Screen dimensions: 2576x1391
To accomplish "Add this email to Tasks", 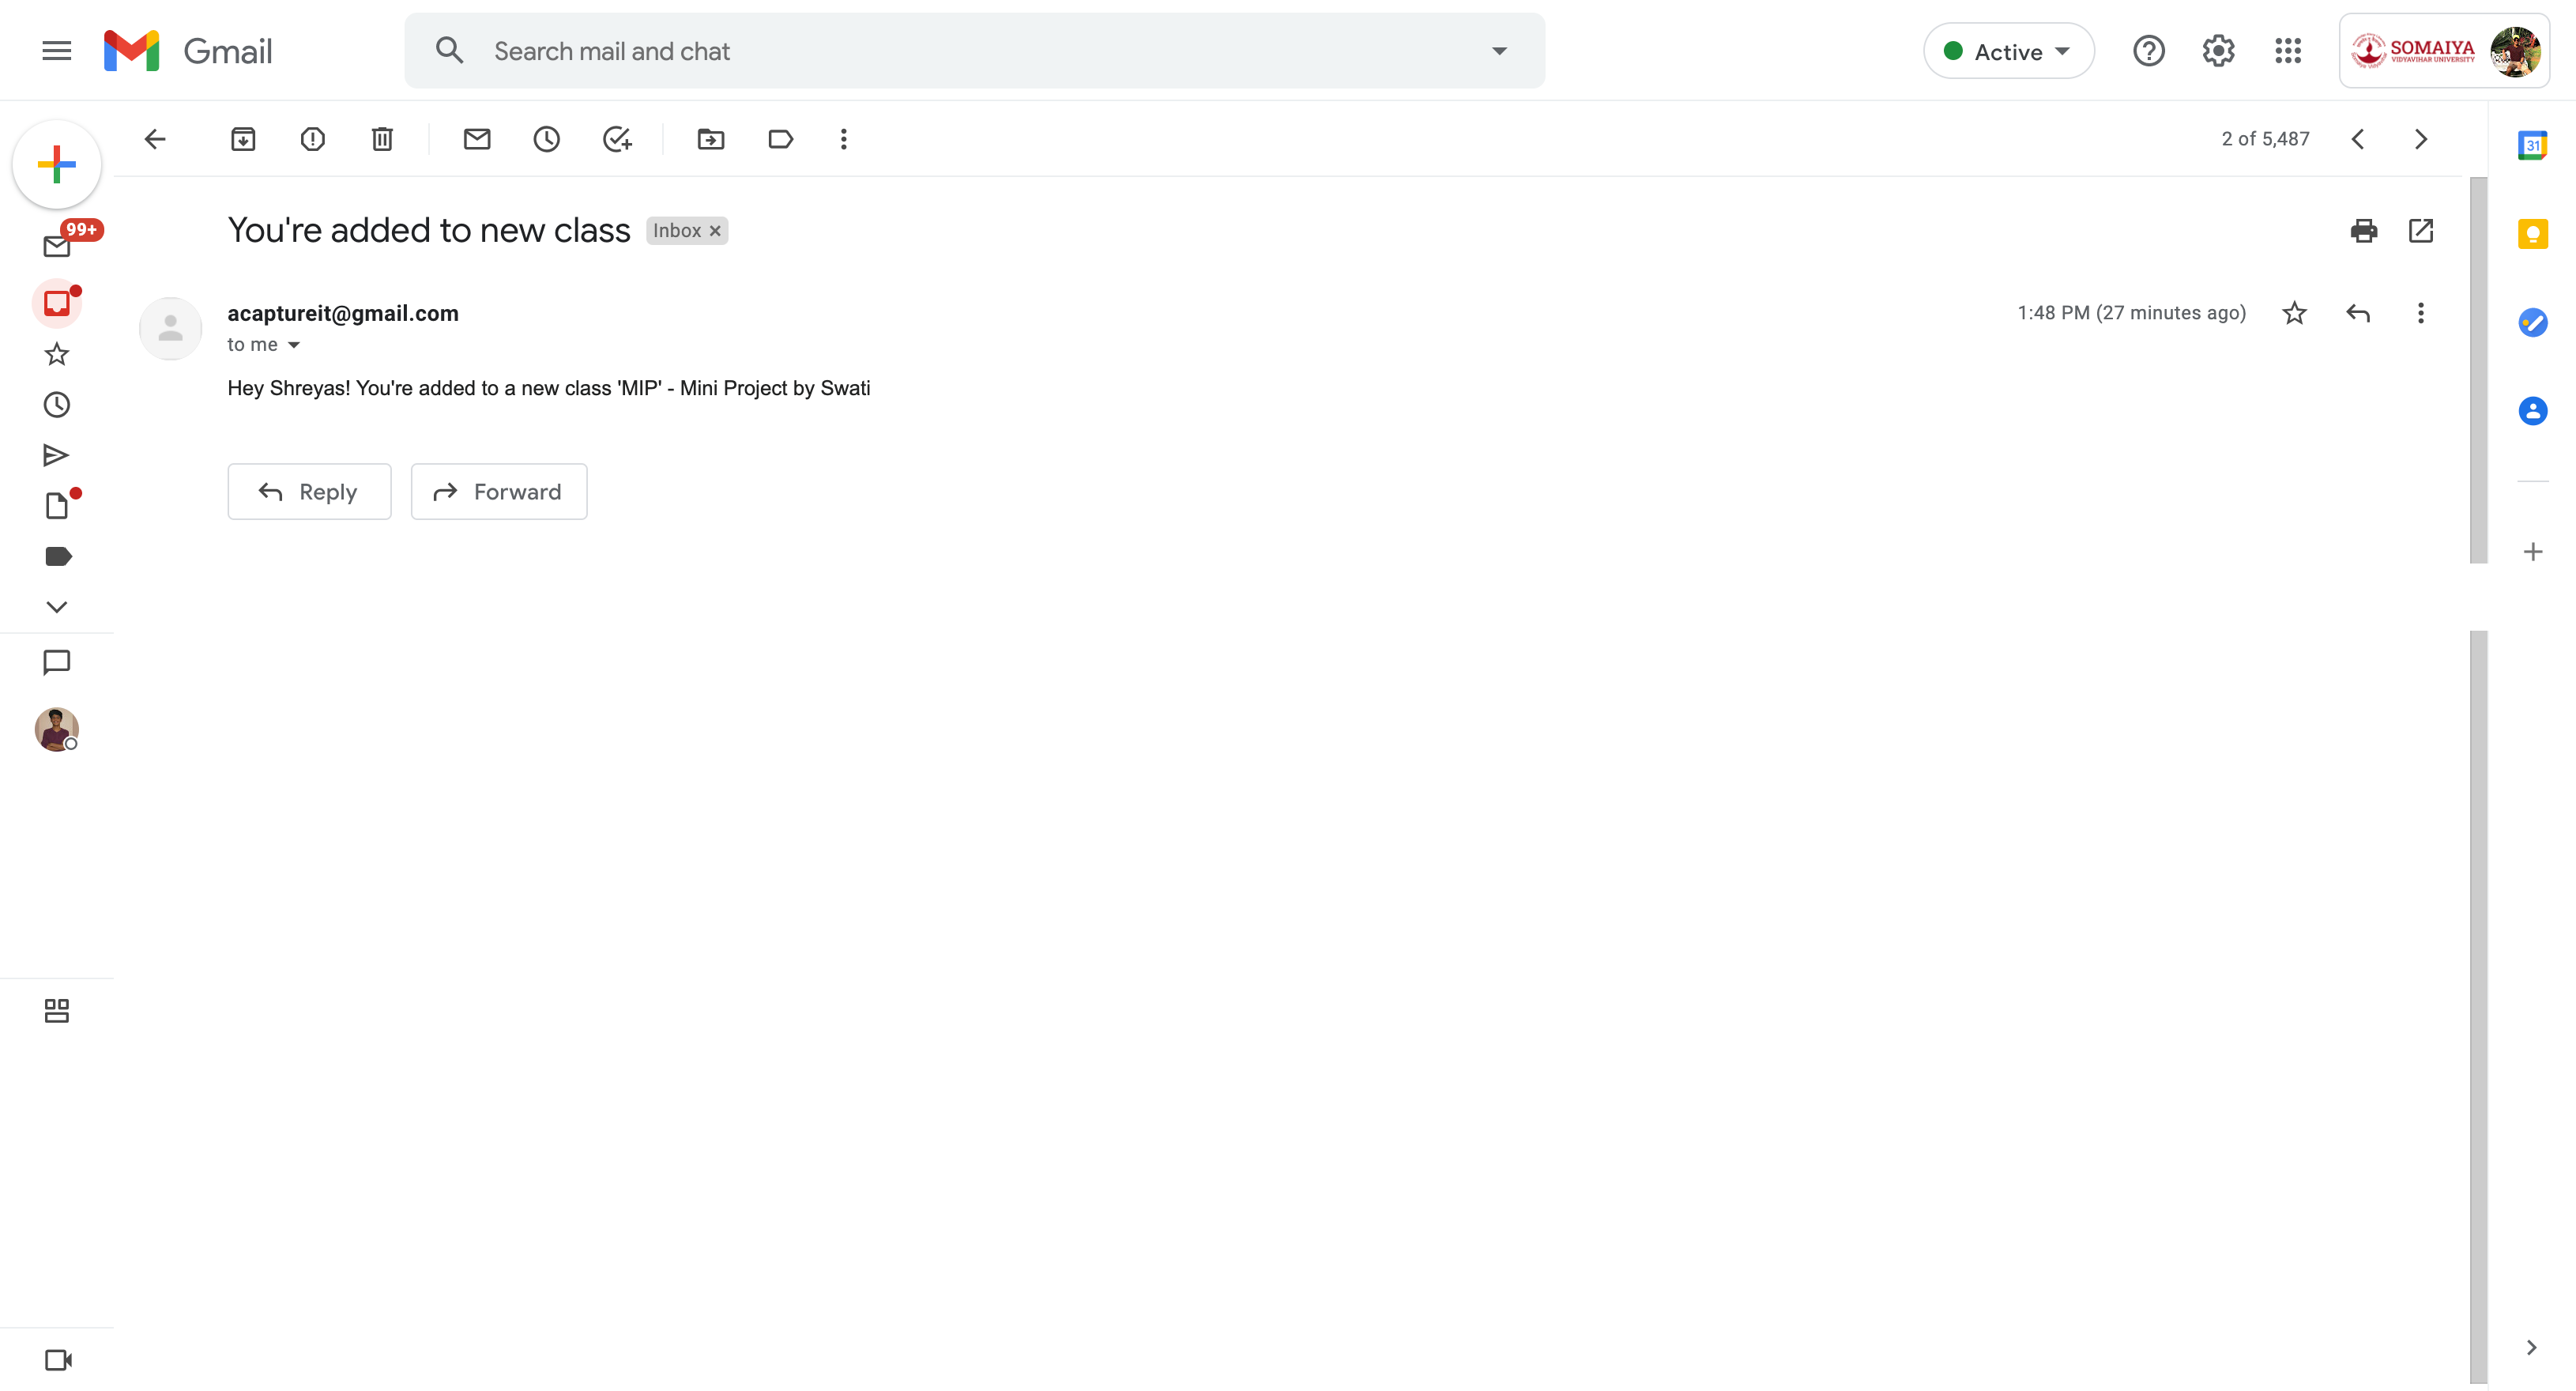I will [617, 139].
